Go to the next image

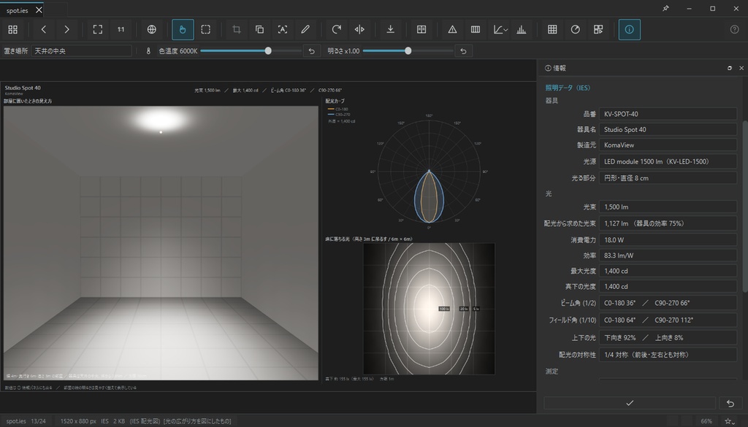coord(66,29)
